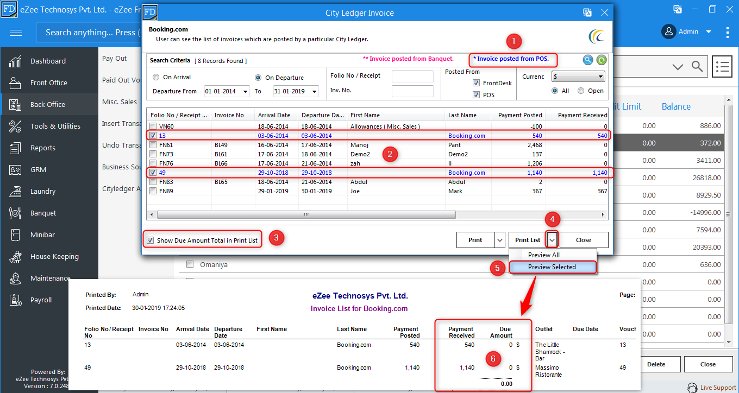Check the Omaniya row checkbox in background
The height and width of the screenshot is (393, 739).
point(190,264)
